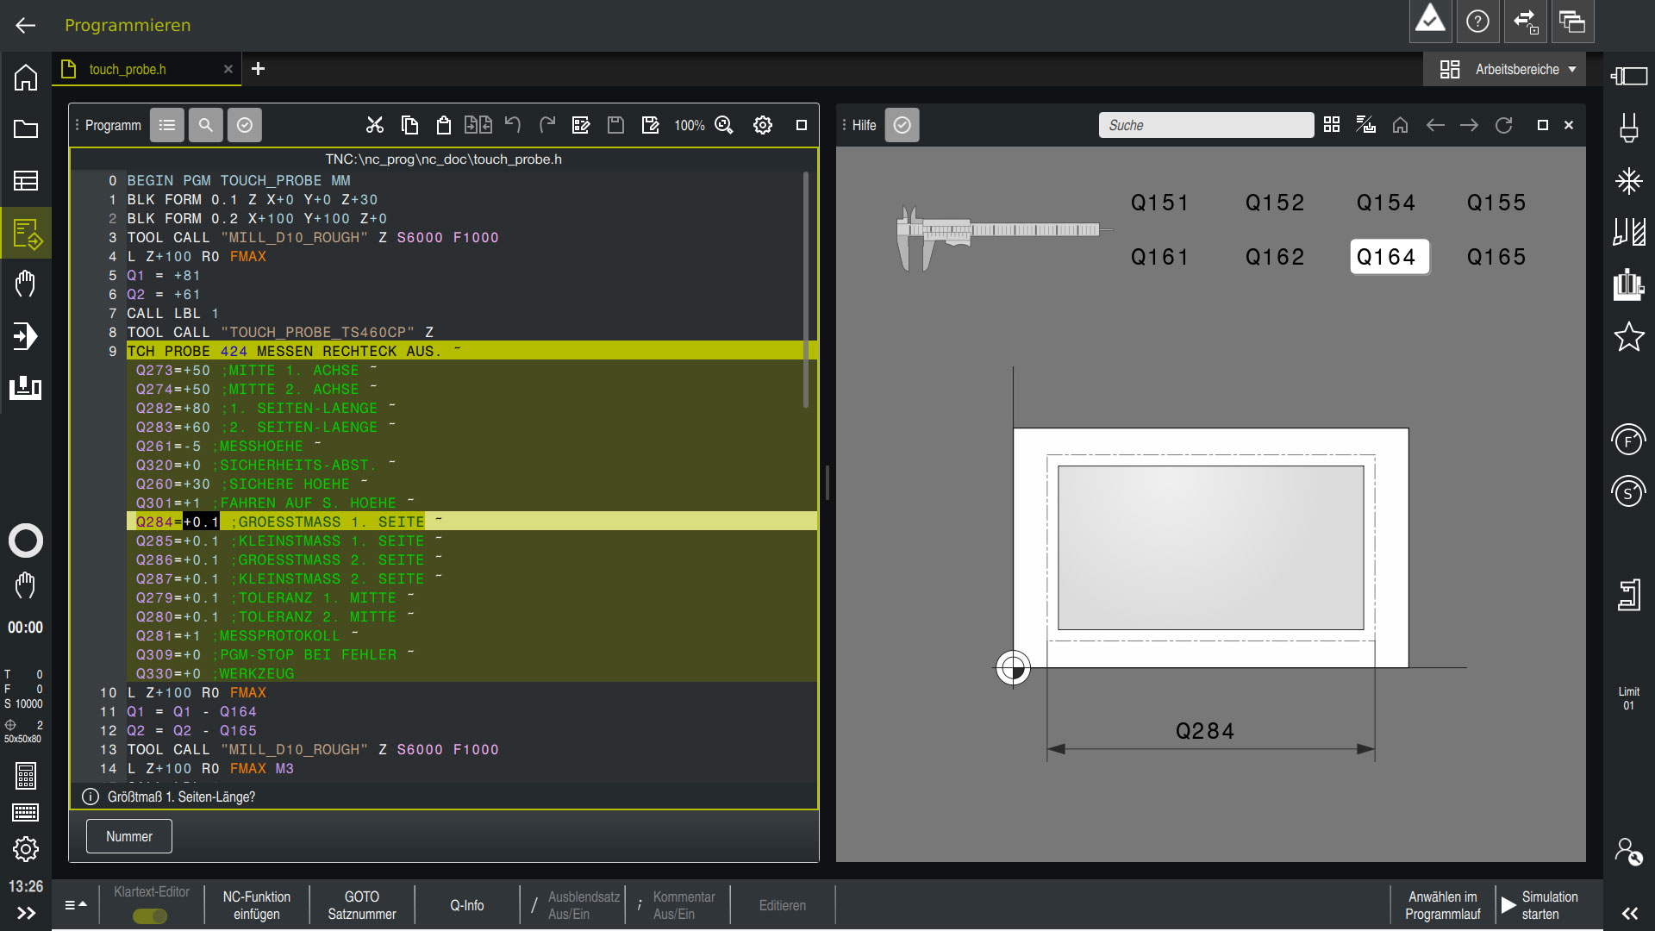Screen dimensions: 1655x931
Task: Open the favorites star icon
Action: [x=1629, y=336]
